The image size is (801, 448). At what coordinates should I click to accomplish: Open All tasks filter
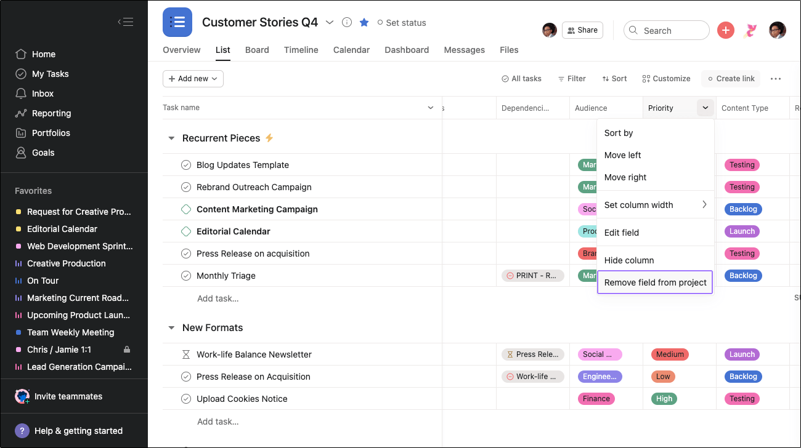coord(521,79)
